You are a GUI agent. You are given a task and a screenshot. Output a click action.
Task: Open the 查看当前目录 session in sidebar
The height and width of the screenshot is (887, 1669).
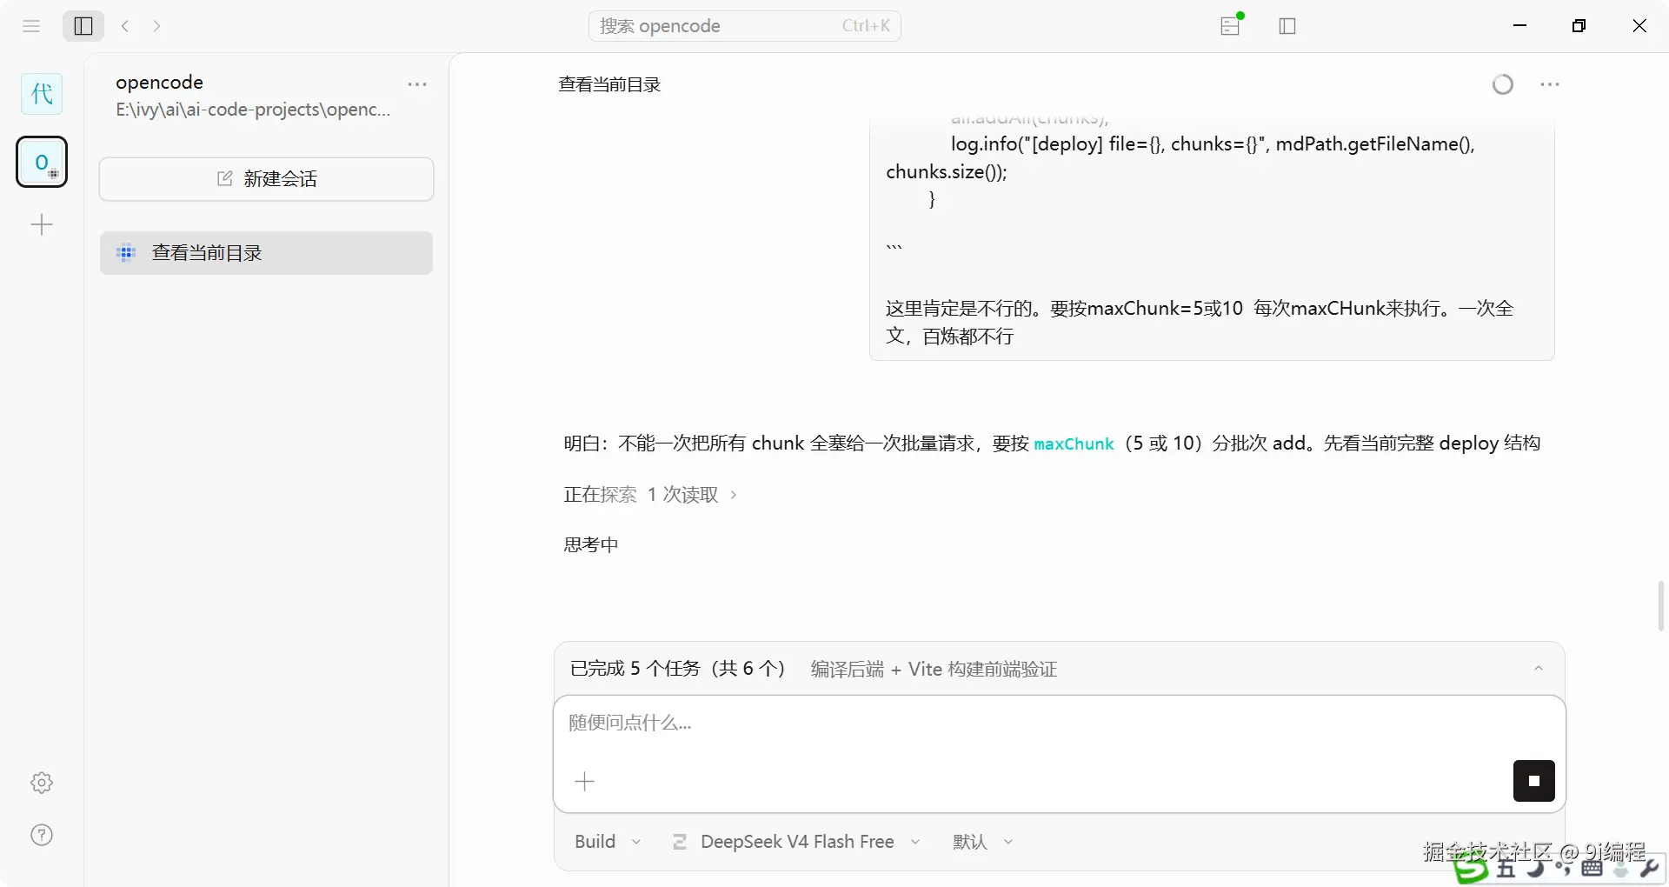click(x=266, y=253)
